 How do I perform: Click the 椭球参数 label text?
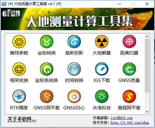tap(19, 53)
